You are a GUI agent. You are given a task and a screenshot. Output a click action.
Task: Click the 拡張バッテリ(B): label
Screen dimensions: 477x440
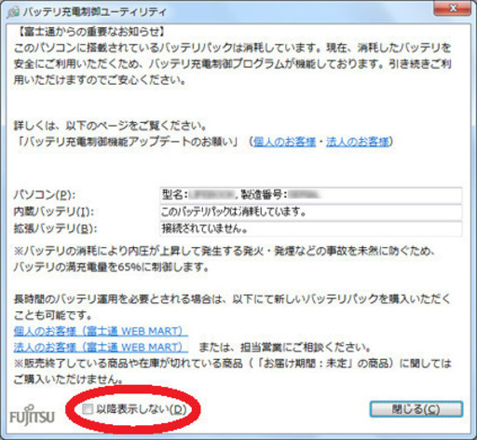pos(55,228)
